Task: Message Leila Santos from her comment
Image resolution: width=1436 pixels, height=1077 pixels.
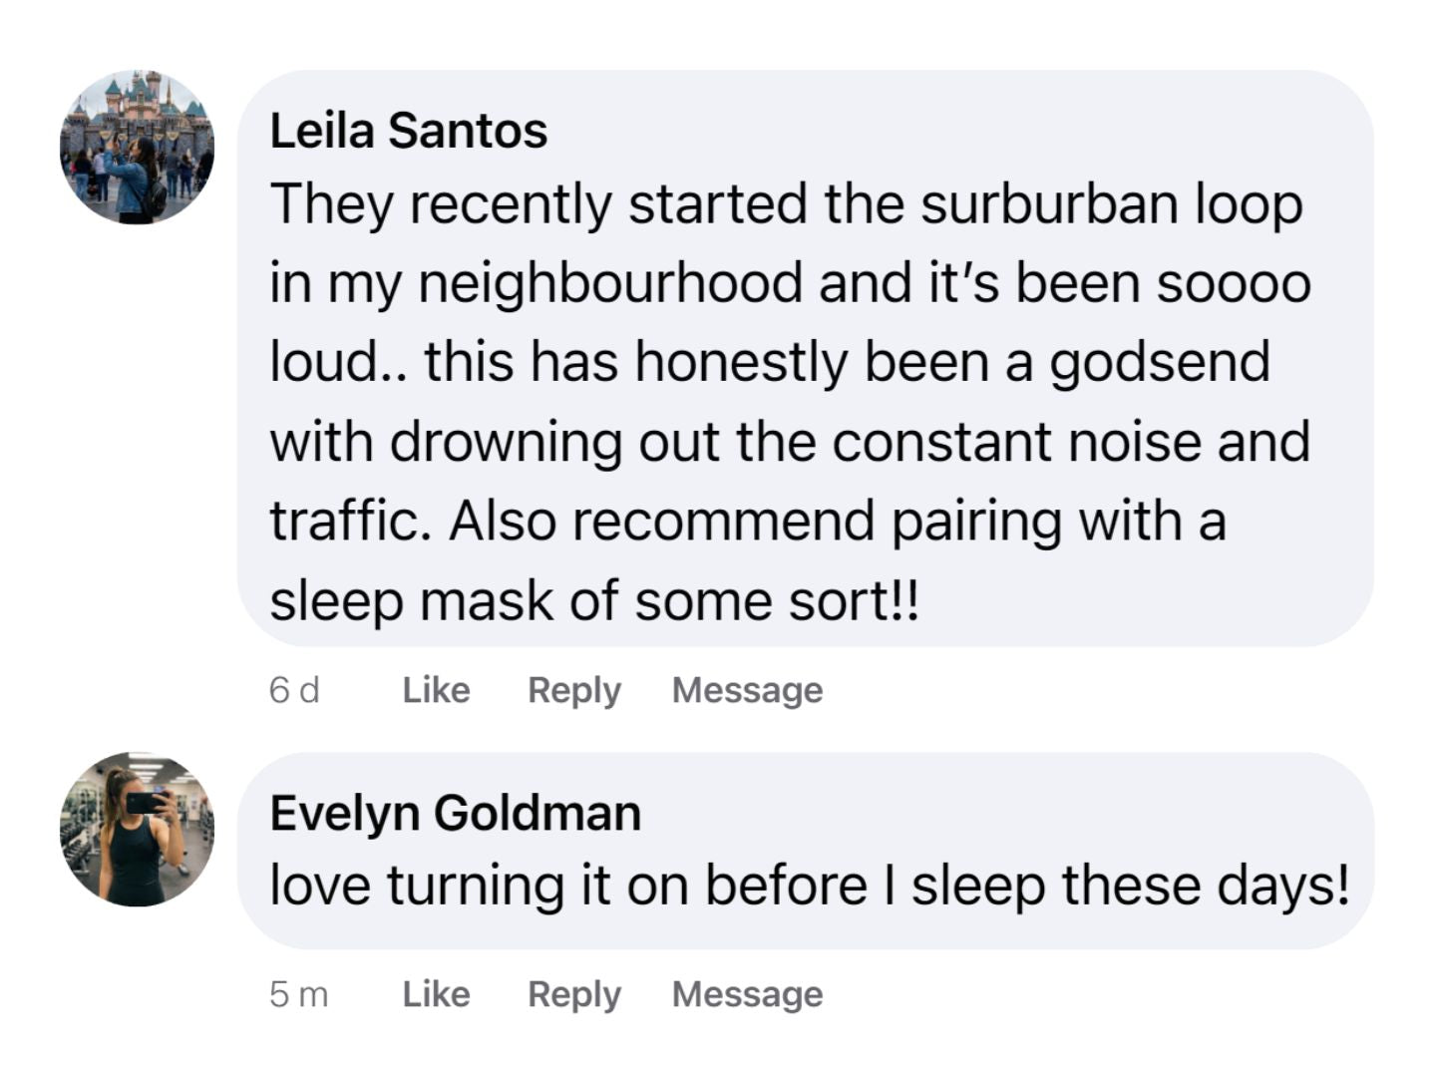Action: tap(747, 690)
